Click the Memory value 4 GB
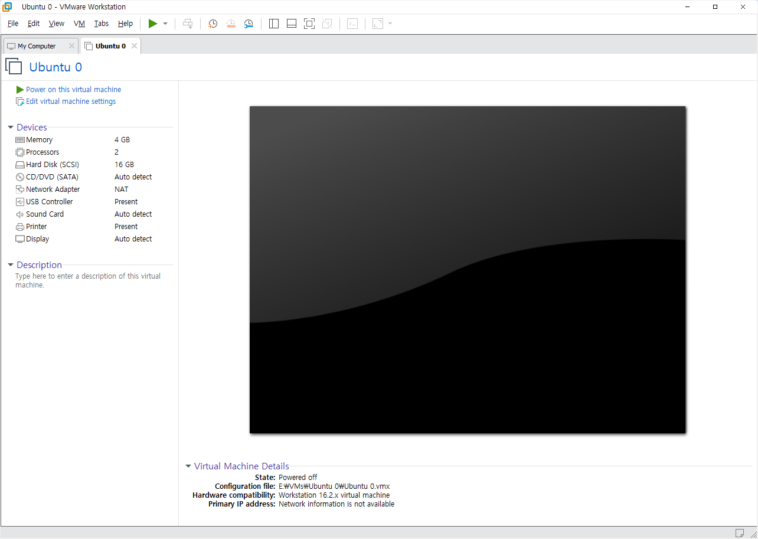The image size is (758, 539). pyautogui.click(x=122, y=140)
